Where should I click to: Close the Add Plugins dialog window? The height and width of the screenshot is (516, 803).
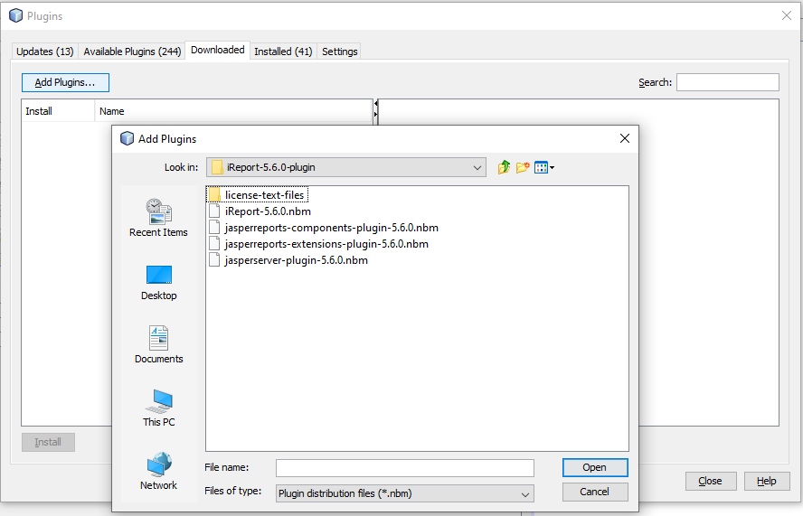click(625, 139)
